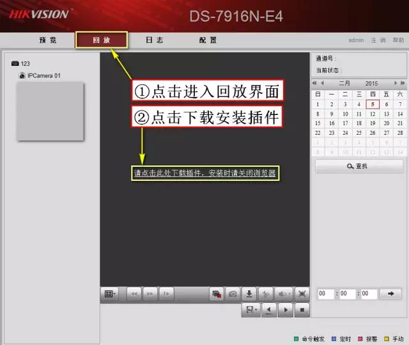Select the IPCamera 01 tree item

(x=43, y=75)
